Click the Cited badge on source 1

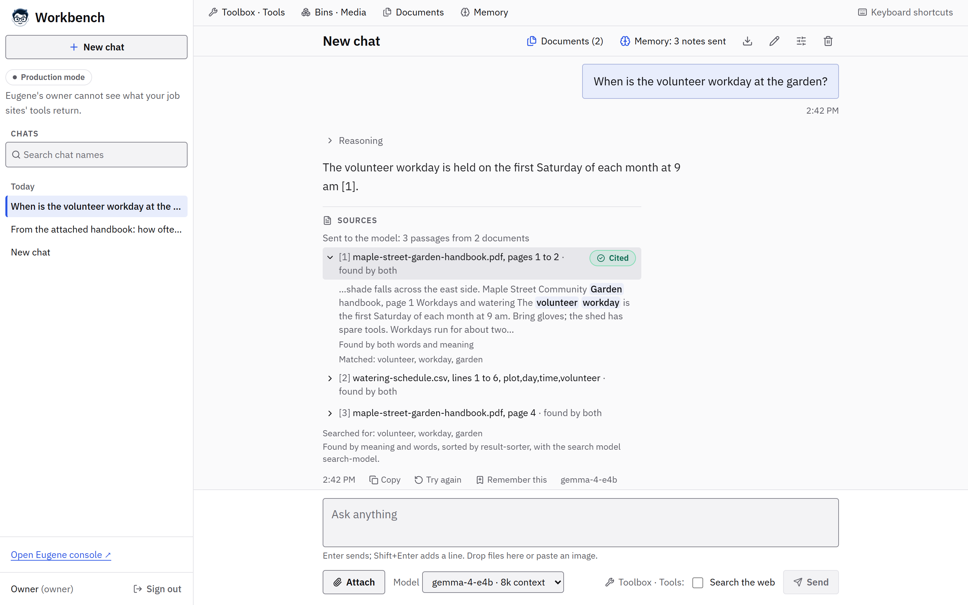pyautogui.click(x=612, y=258)
